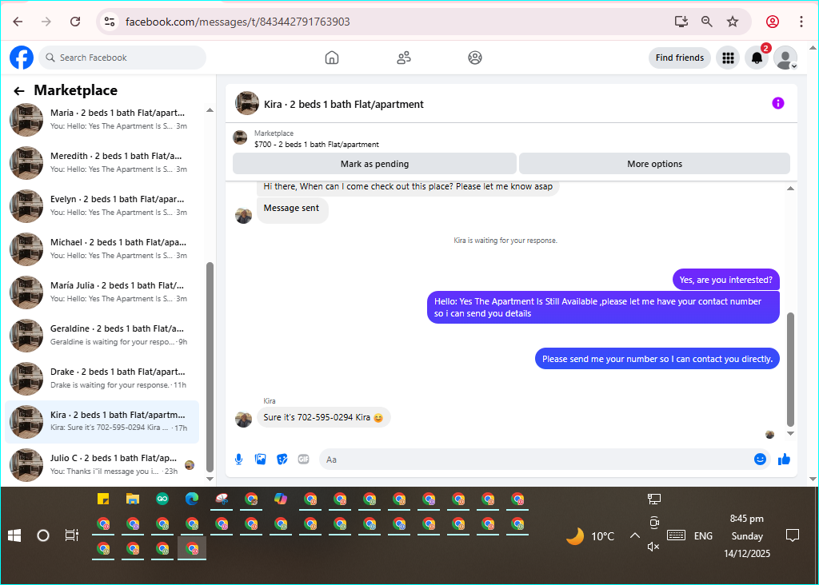Open Microsoft Edge from the taskbar
The image size is (819, 585).
pyautogui.click(x=192, y=499)
